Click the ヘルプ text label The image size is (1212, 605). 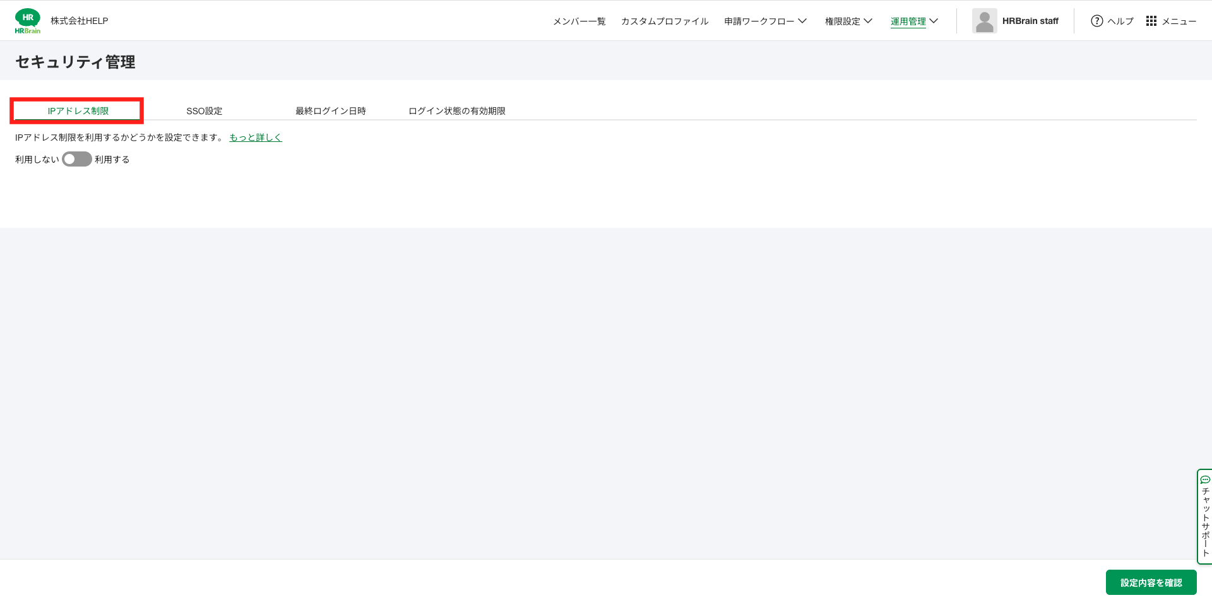pos(1120,21)
